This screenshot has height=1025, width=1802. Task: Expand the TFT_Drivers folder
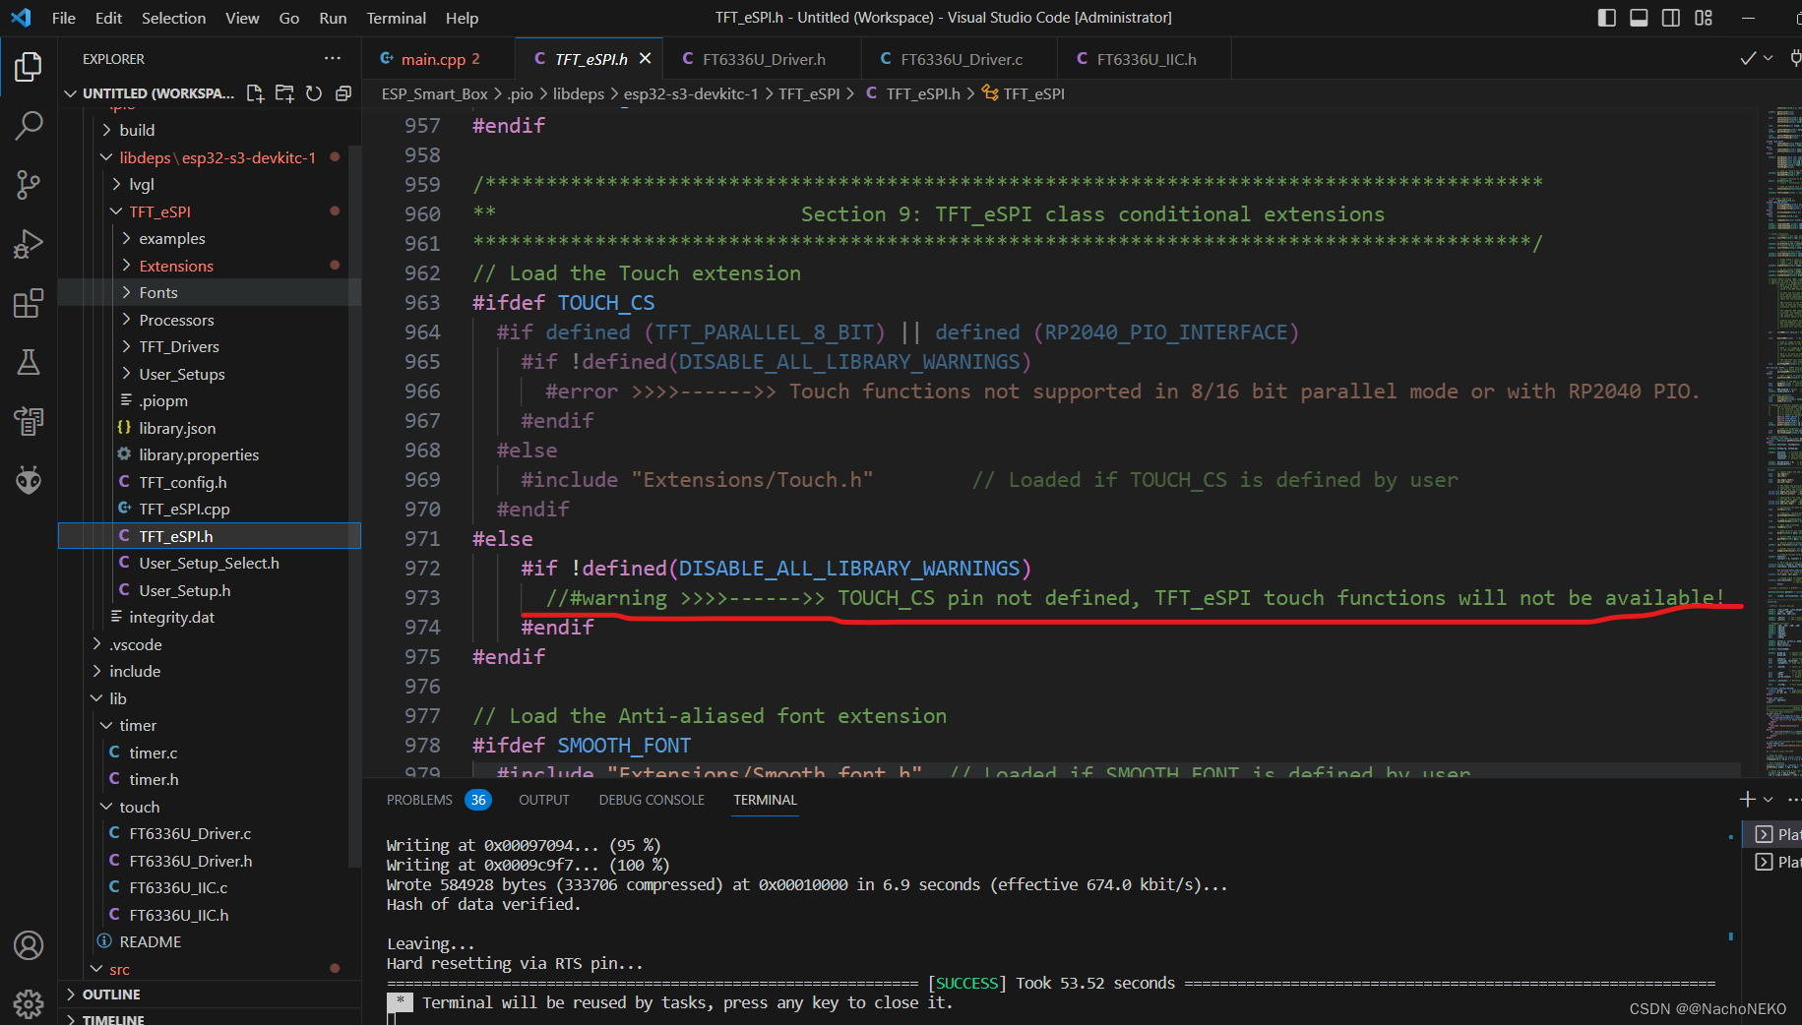209,346
